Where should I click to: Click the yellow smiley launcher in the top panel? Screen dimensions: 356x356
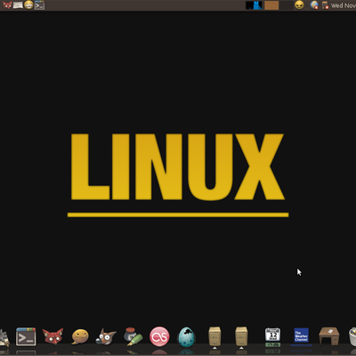click(28, 5)
